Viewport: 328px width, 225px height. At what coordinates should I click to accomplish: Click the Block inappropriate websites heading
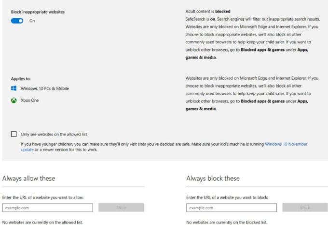click(38, 11)
